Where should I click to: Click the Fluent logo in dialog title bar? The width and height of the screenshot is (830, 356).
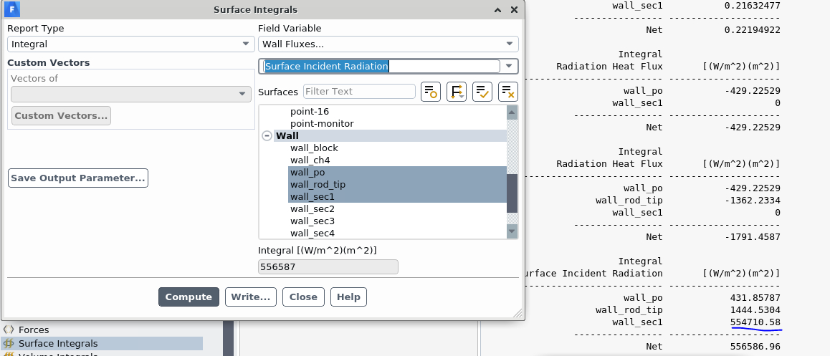pos(11,9)
